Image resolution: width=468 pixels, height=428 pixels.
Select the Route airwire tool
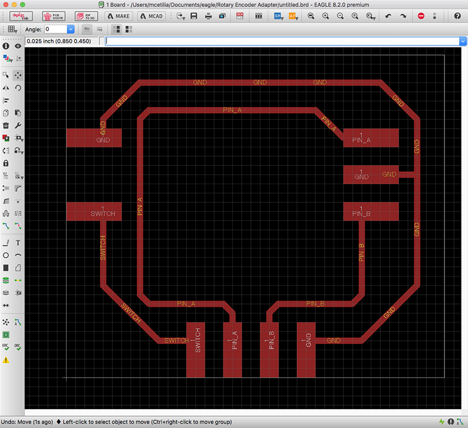pos(6,226)
